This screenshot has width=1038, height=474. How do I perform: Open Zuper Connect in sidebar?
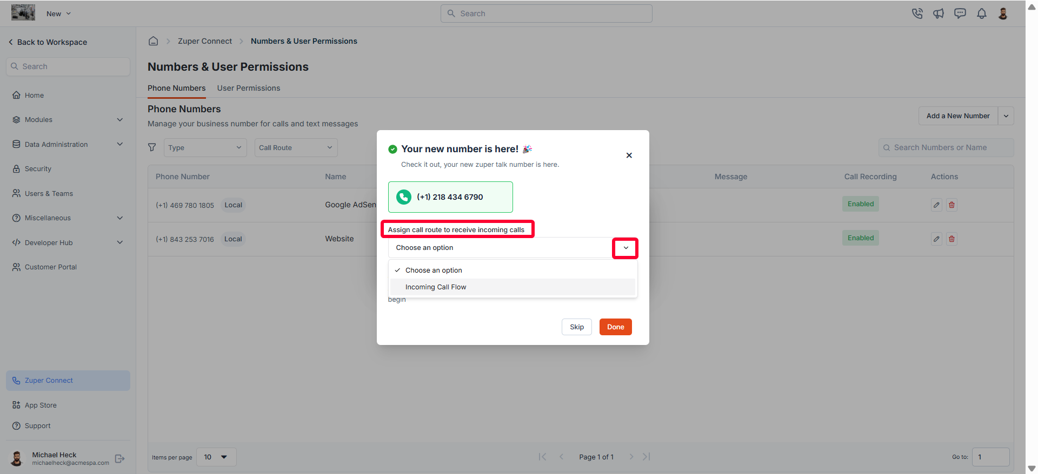point(68,381)
